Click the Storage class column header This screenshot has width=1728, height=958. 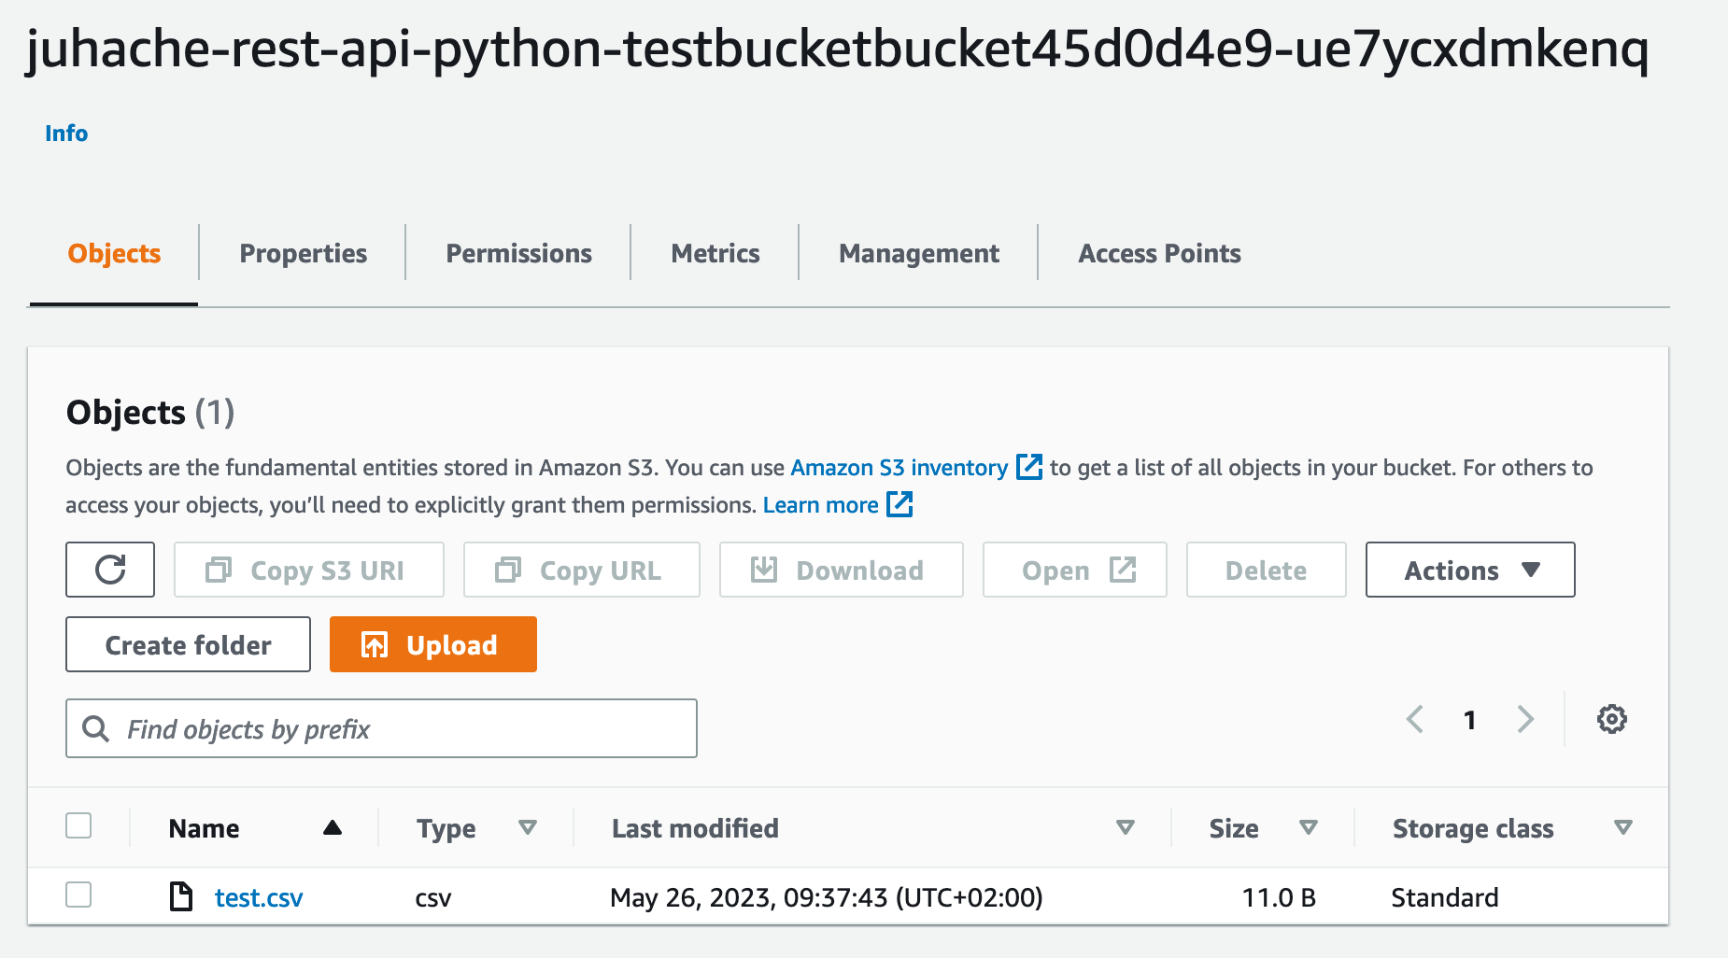1473,828
